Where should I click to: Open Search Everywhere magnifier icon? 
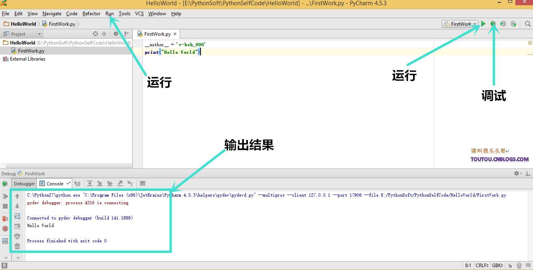tap(528, 24)
